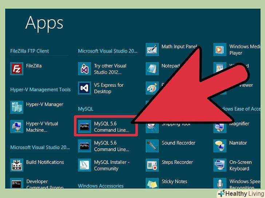Select the Build Notifications label
Viewport: 265px width, 198px height.
click(45, 162)
